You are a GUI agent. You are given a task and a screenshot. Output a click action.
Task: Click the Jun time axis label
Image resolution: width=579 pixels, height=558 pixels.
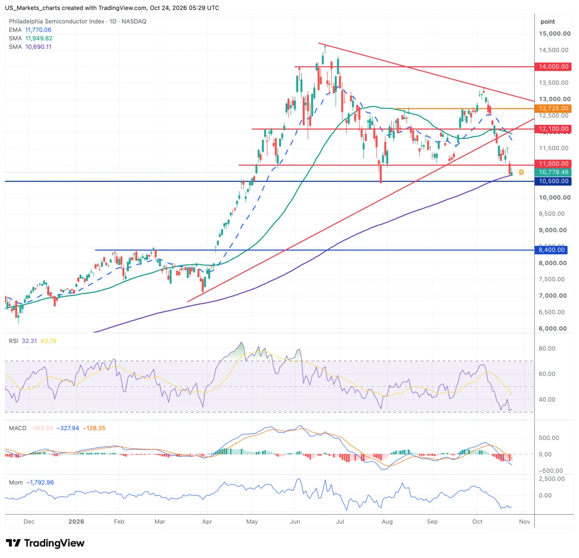(x=295, y=522)
